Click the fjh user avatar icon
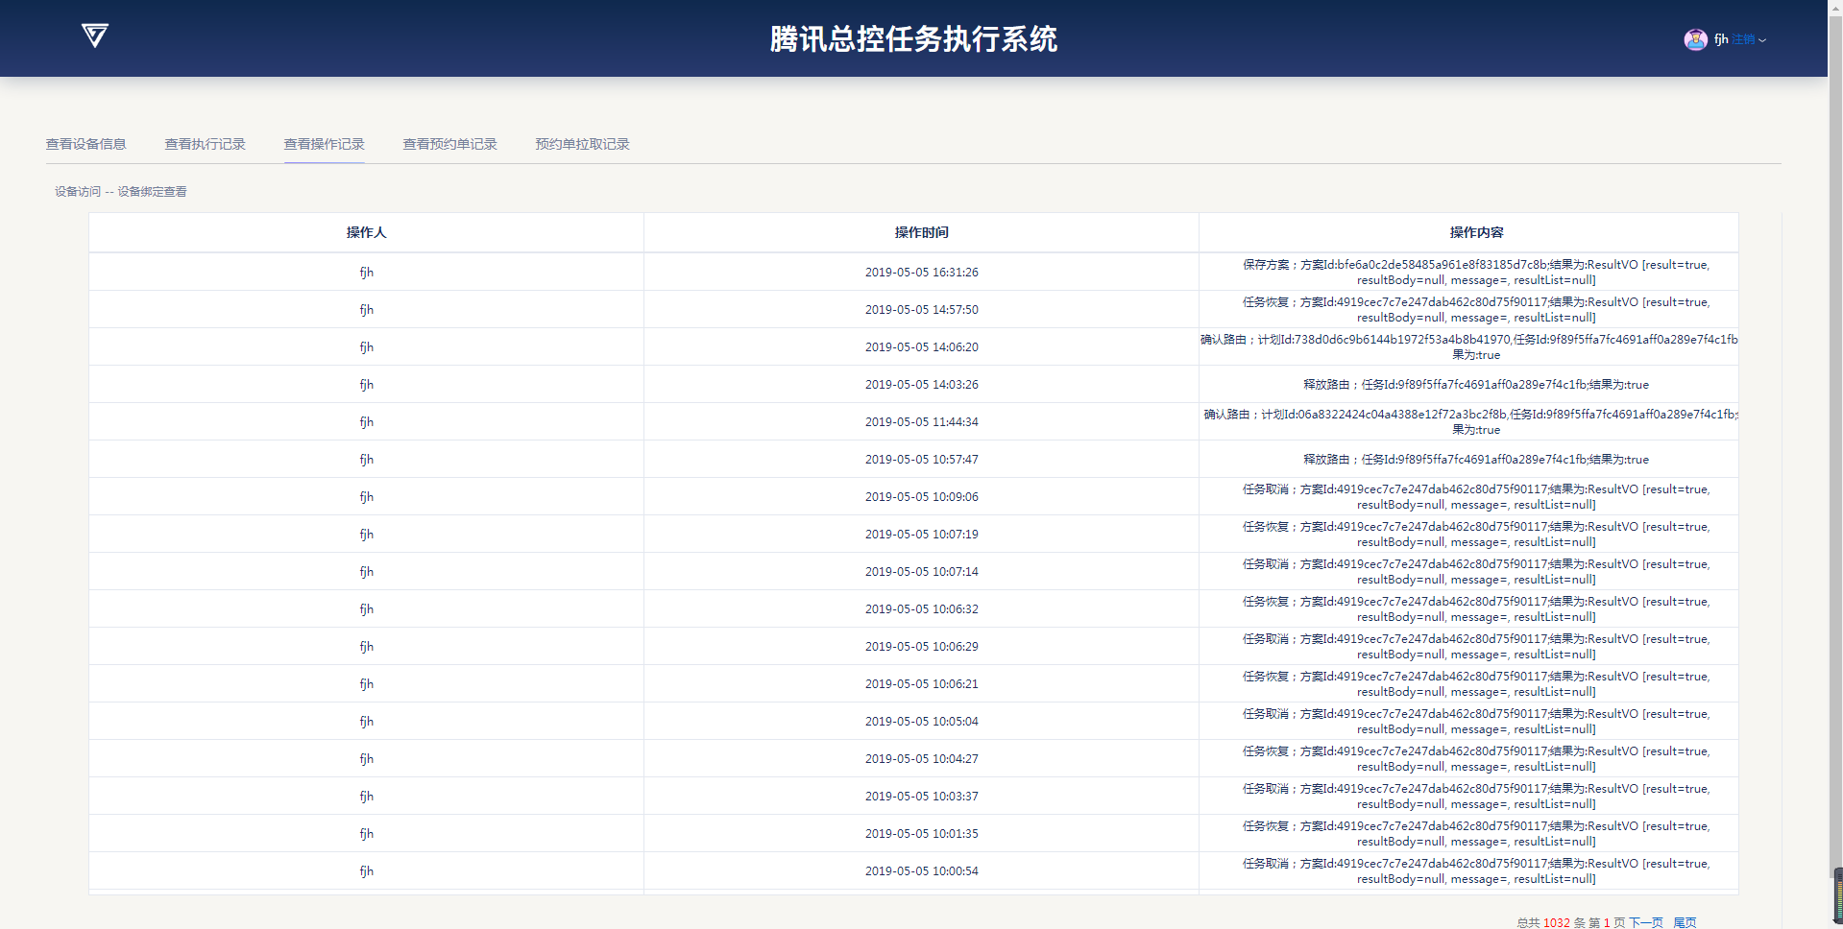The image size is (1843, 929). 1695,39
